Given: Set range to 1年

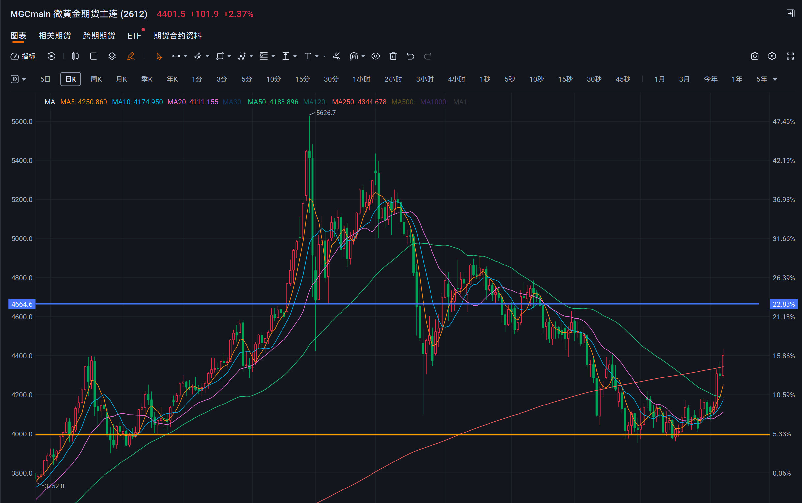Looking at the screenshot, I should [x=737, y=79].
